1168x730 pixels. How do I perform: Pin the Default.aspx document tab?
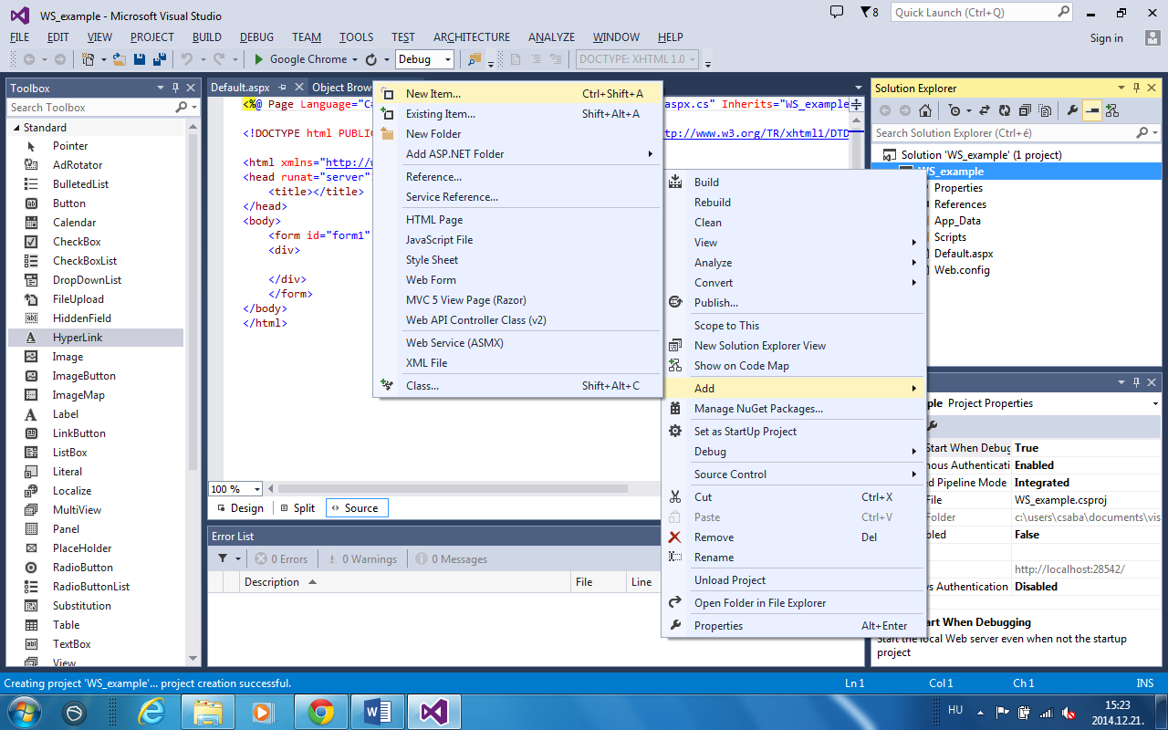tap(283, 88)
